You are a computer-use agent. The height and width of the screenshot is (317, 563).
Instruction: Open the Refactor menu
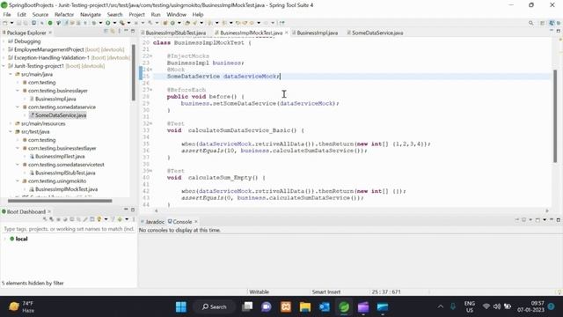(64, 14)
